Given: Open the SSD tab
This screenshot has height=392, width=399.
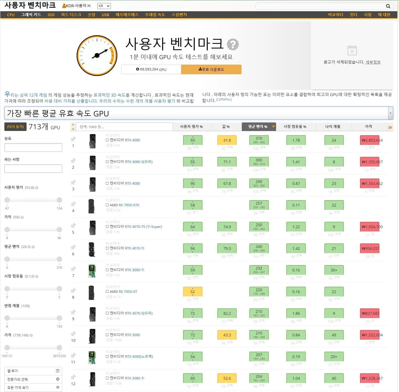Looking at the screenshot, I should tap(51, 15).
